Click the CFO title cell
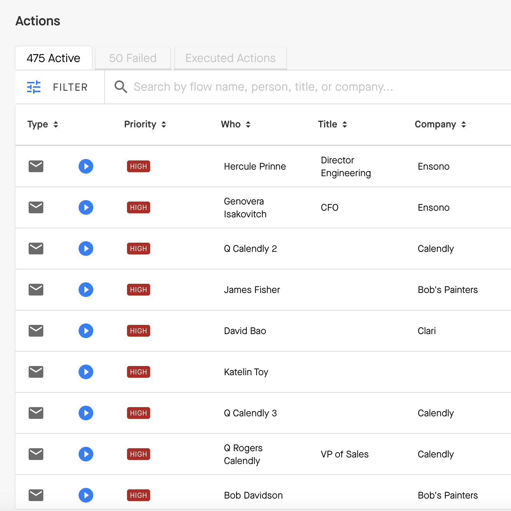The width and height of the screenshot is (511, 511). pyautogui.click(x=330, y=207)
